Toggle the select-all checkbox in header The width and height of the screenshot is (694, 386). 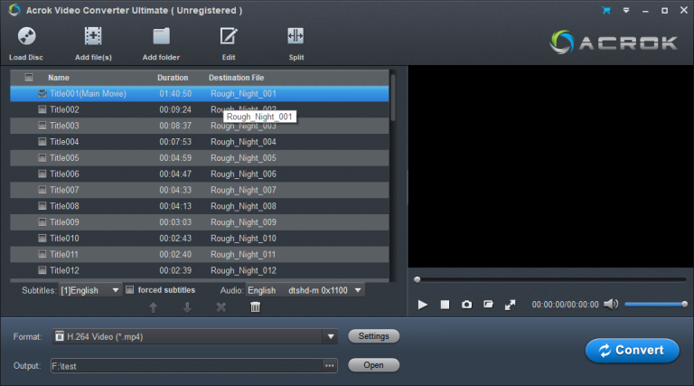29,78
